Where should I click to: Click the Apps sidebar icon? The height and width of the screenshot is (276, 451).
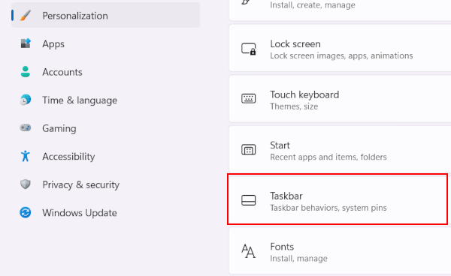pyautogui.click(x=26, y=43)
